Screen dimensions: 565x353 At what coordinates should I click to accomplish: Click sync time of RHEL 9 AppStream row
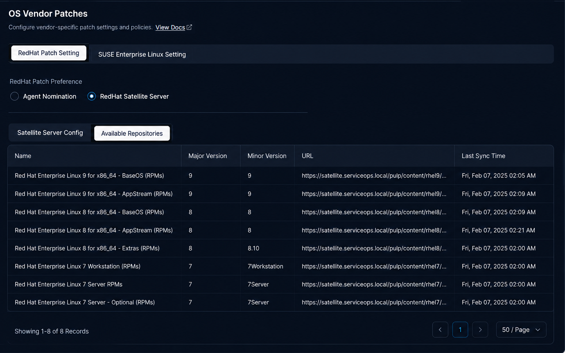click(499, 194)
